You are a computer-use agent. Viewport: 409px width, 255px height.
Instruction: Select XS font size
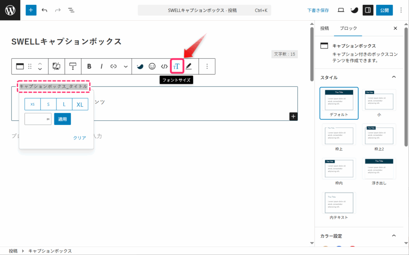(32, 104)
